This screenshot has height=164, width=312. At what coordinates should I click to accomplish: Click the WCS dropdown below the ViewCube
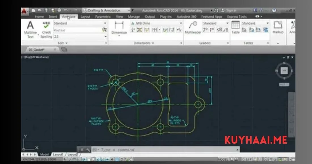click(284, 85)
